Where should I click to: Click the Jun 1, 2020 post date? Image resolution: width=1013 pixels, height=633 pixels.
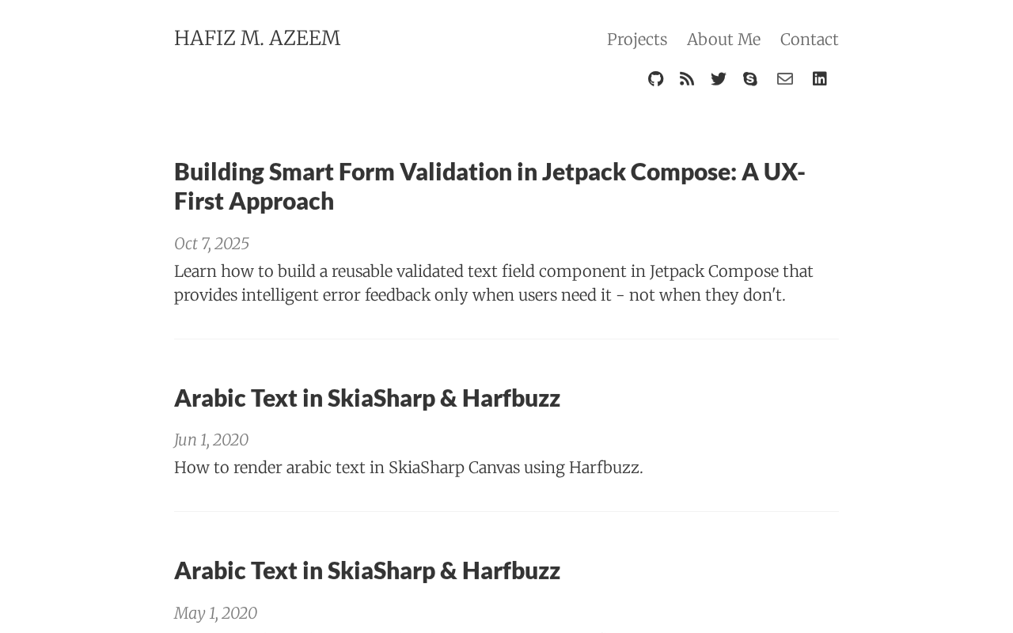point(211,440)
